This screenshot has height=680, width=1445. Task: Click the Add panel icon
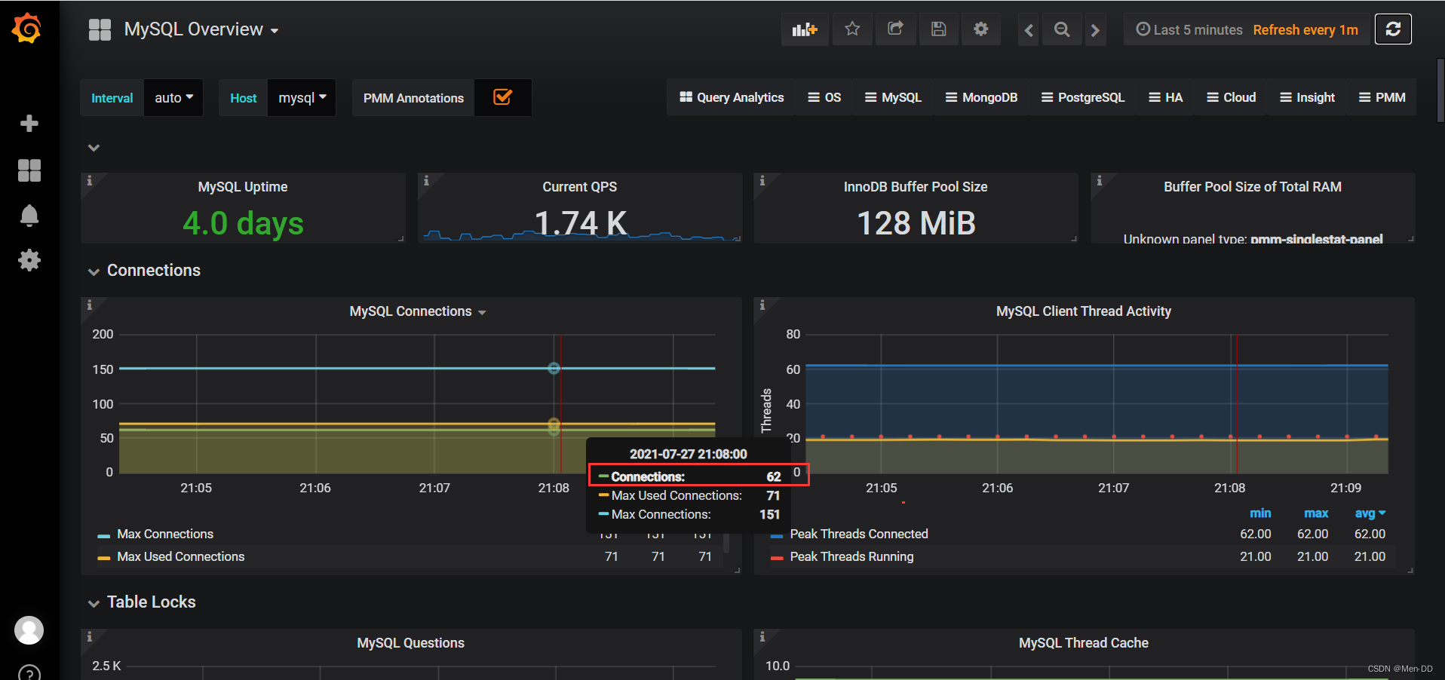point(805,29)
